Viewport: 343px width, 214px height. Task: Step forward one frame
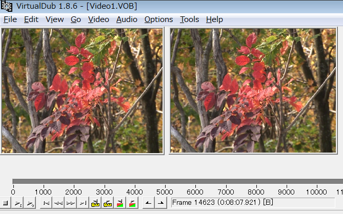[71, 203]
